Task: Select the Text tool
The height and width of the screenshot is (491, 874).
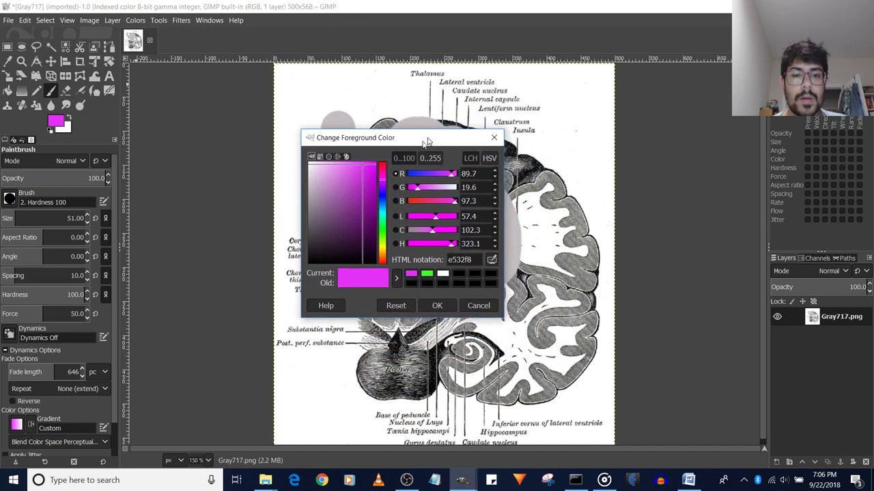Action: point(109,76)
